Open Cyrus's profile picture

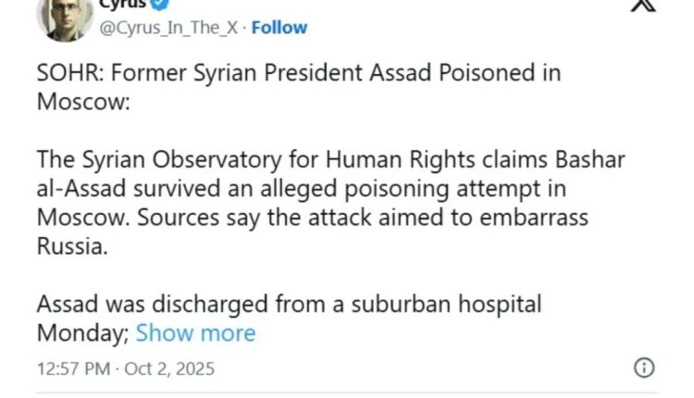pos(64,16)
